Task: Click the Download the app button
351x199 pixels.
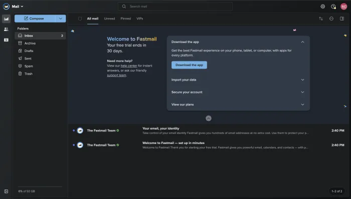Action: click(189, 65)
